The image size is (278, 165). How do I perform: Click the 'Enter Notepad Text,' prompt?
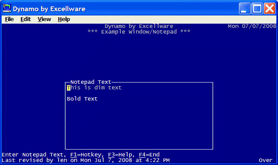tap(34, 155)
